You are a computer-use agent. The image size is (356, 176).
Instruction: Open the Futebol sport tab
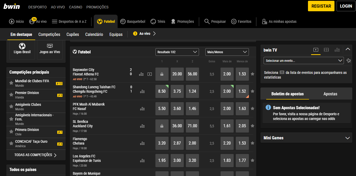click(106, 21)
